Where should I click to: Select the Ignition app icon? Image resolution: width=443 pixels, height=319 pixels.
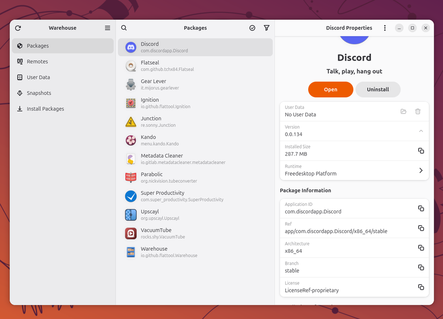point(131,103)
